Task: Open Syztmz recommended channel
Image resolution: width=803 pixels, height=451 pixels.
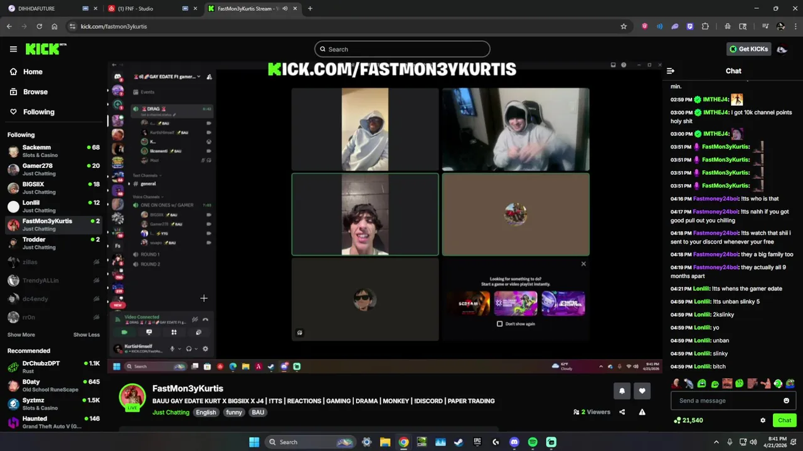Action: point(53,404)
